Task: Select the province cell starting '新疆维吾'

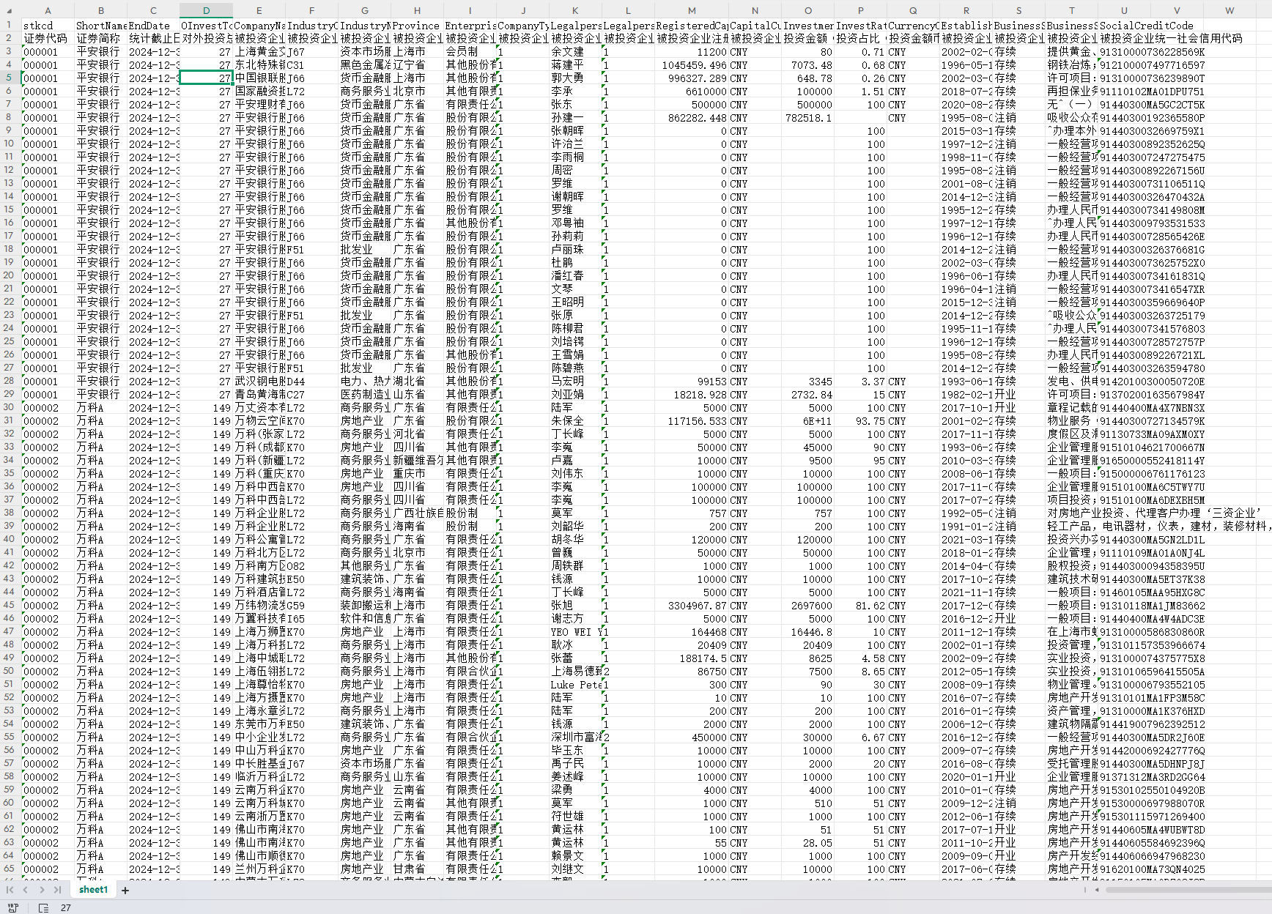Action: coord(418,461)
